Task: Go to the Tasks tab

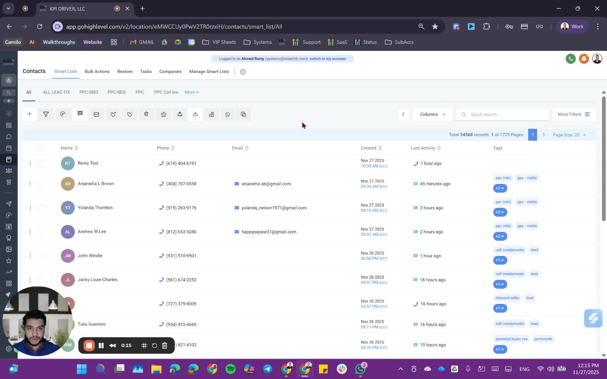Action: pyautogui.click(x=146, y=72)
